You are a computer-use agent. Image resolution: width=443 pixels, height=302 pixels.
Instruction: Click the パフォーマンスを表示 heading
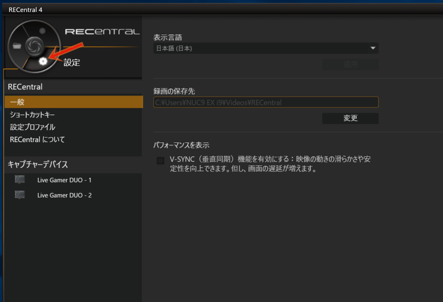[x=182, y=145]
